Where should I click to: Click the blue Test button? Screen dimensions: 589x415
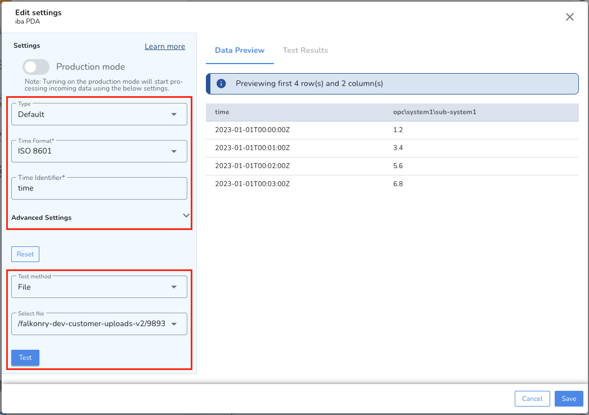(x=25, y=358)
